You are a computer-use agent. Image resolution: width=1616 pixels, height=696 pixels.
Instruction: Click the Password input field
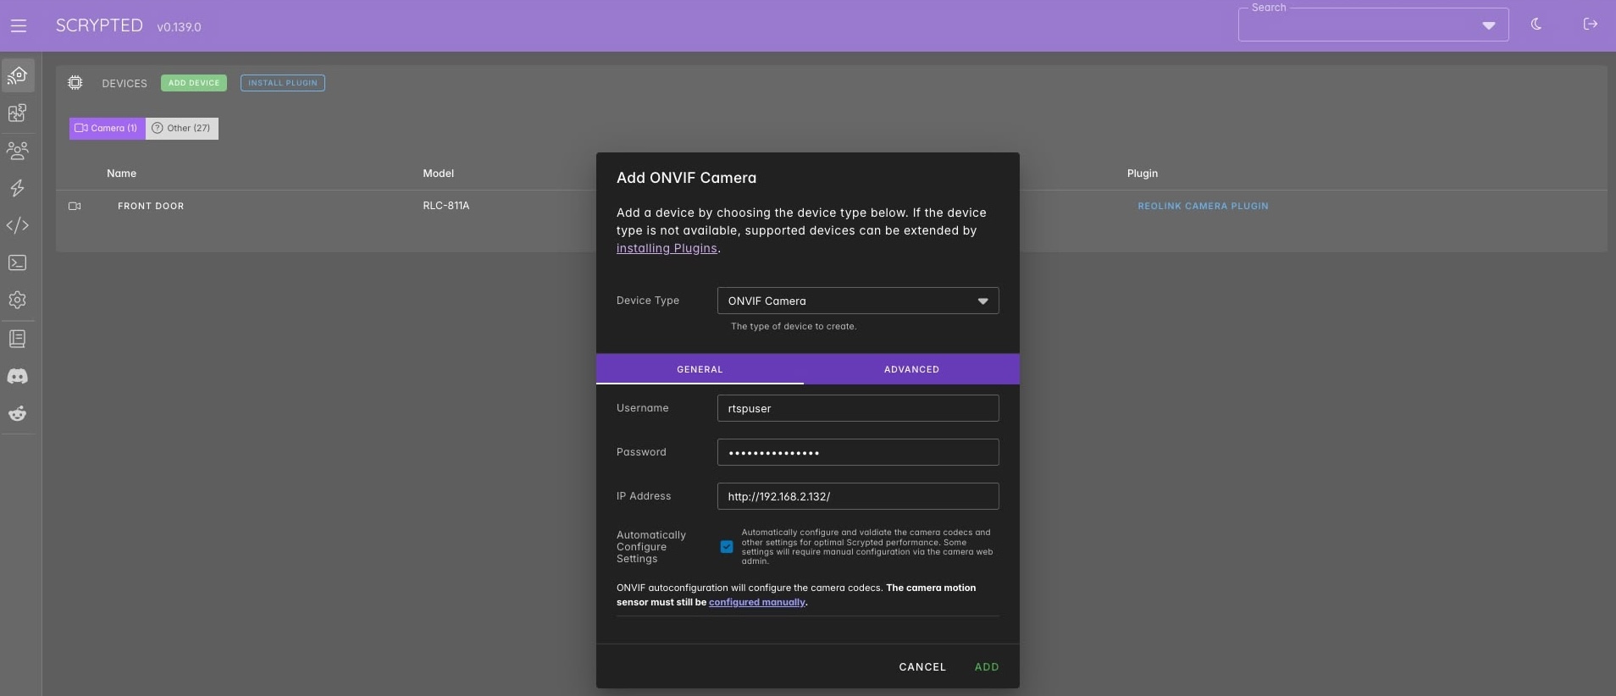coord(858,452)
